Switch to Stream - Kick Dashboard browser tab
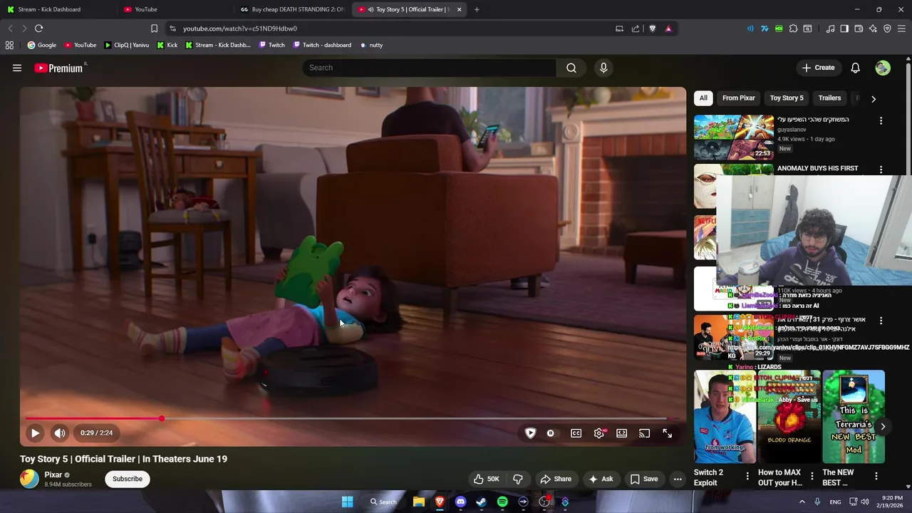The width and height of the screenshot is (912, 513). 57,9
